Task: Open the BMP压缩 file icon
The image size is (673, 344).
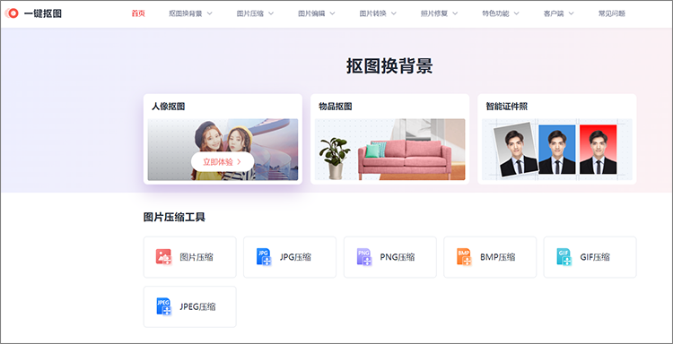Action: pos(464,256)
